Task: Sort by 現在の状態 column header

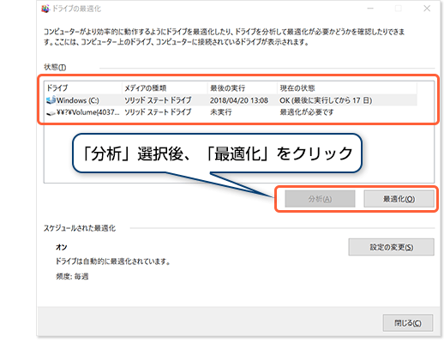Action: [x=347, y=88]
